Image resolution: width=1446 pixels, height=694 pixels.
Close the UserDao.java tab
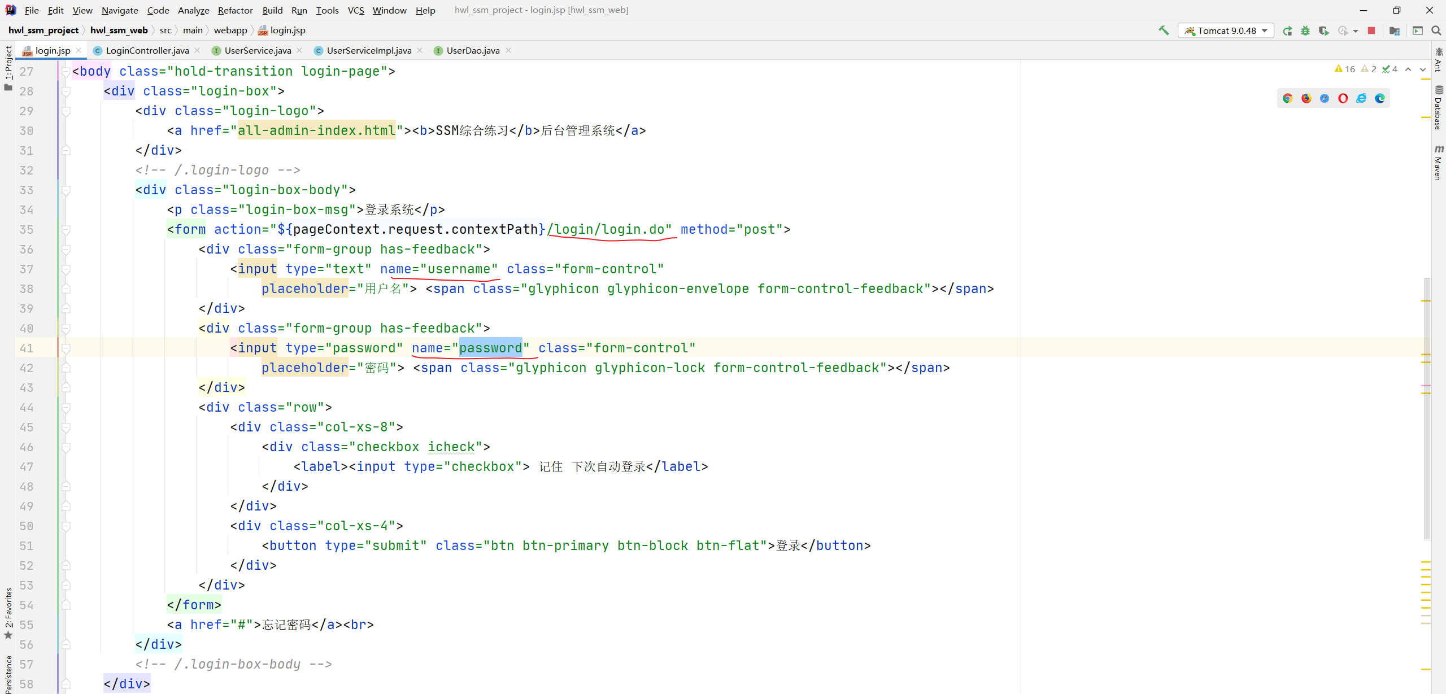pos(508,50)
